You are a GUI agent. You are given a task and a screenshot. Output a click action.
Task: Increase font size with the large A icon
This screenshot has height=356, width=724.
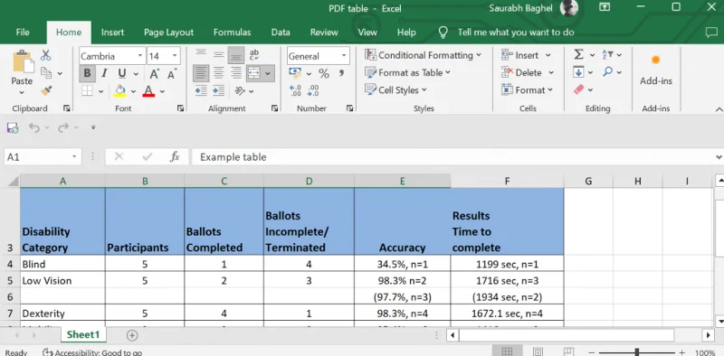[x=155, y=74]
